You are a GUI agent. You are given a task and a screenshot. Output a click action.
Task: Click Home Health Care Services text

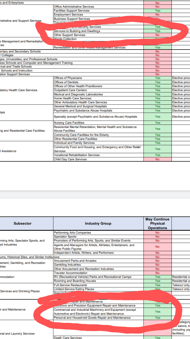(x=73, y=98)
